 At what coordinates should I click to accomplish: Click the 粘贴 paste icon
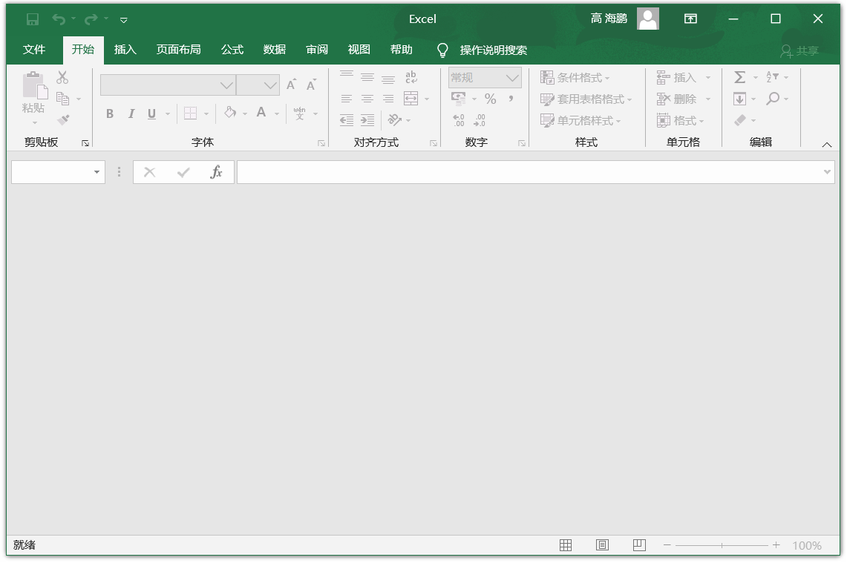click(x=33, y=85)
